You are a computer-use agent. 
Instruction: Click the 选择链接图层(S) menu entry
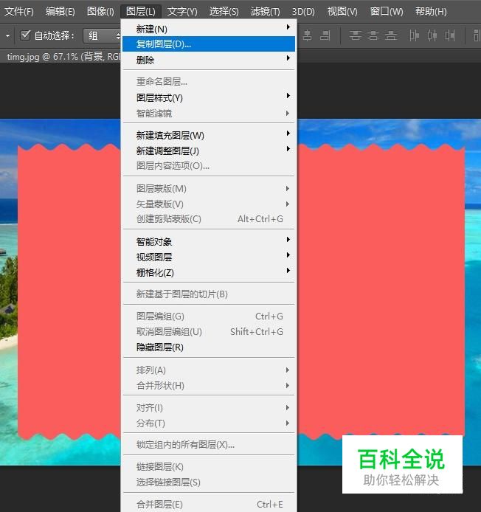209,482
